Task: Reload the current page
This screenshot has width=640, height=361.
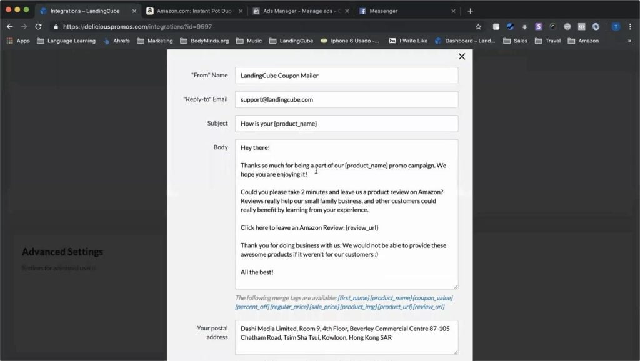Action: 38,26
